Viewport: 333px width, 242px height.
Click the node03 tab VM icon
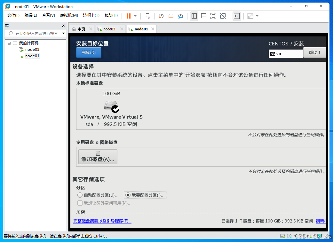[100, 29]
